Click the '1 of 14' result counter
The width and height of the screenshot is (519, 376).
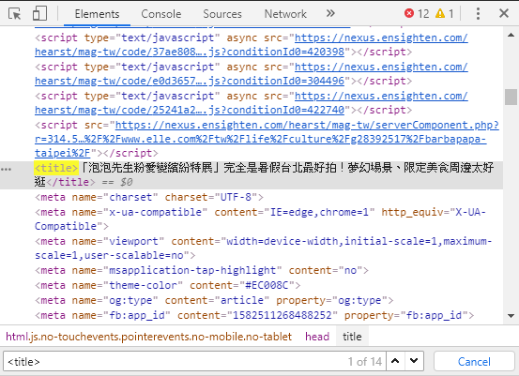click(365, 361)
